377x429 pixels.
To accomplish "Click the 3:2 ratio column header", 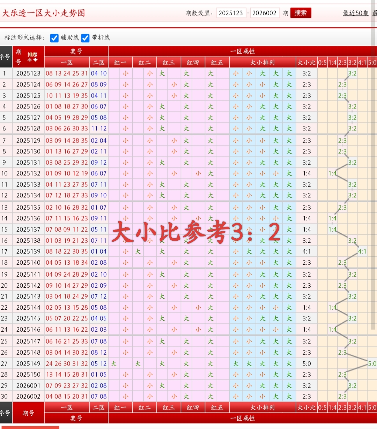I will tap(352, 62).
